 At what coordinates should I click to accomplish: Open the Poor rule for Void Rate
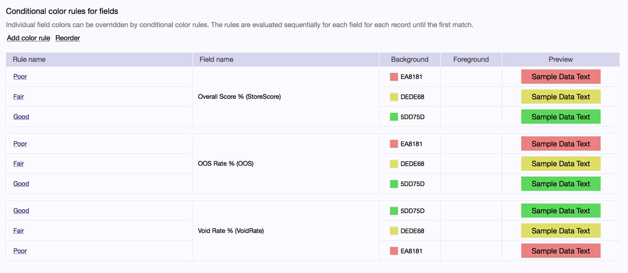(20, 251)
